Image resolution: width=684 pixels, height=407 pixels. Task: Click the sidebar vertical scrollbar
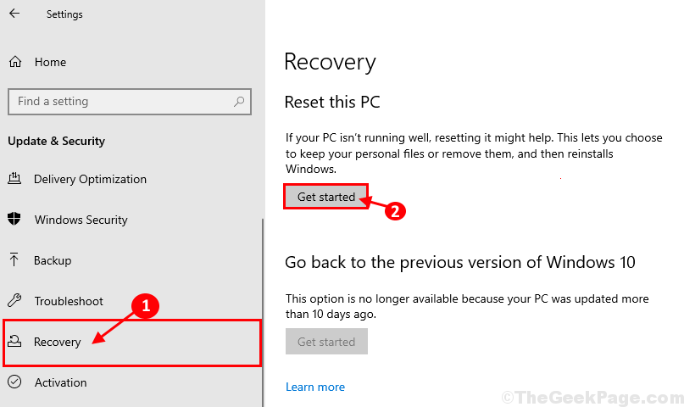click(x=263, y=312)
